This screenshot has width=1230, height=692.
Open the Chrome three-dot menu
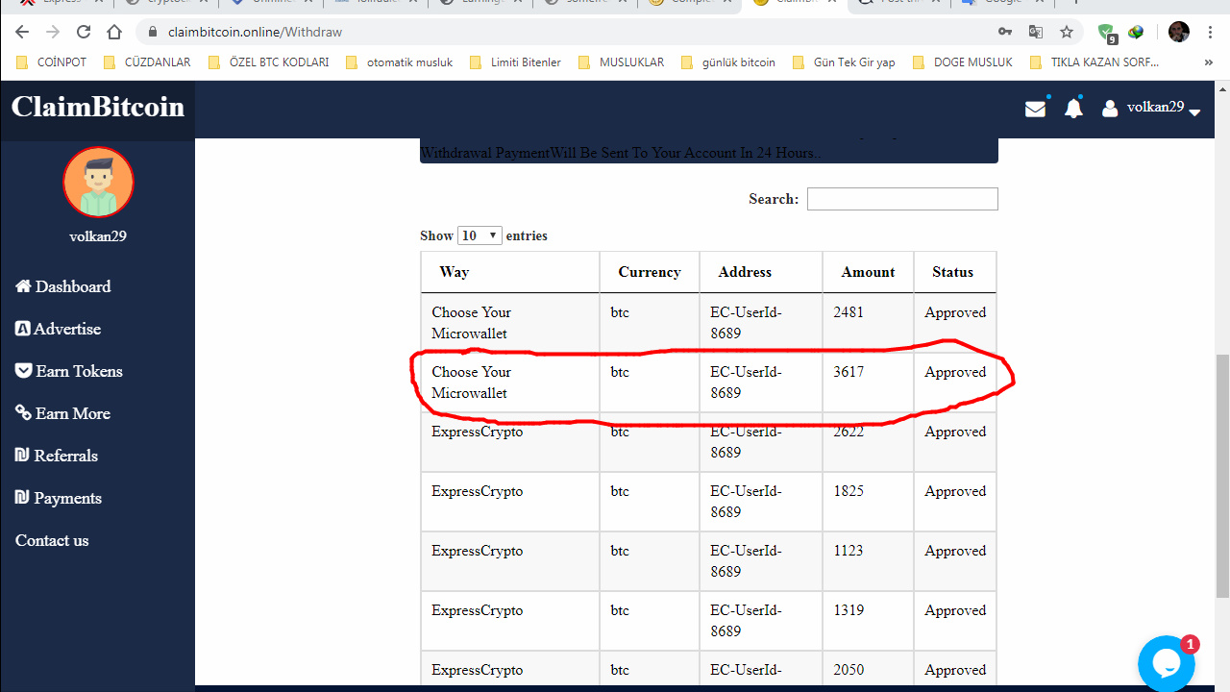tap(1209, 32)
